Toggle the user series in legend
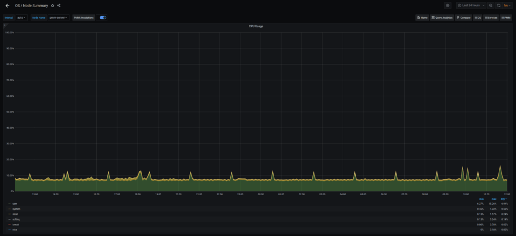 (15, 204)
